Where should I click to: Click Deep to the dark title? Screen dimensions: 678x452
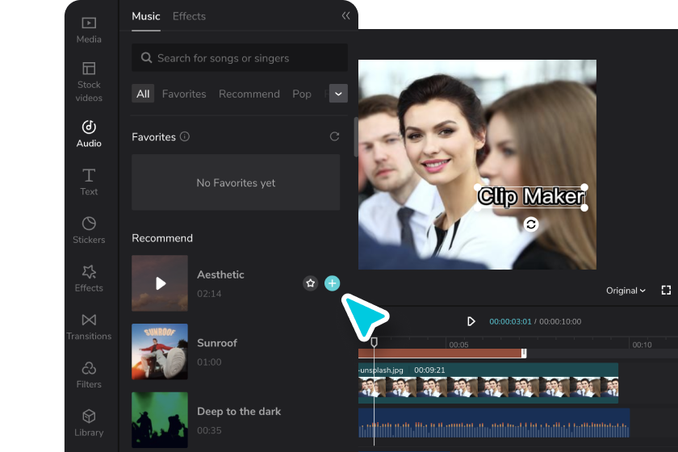tap(239, 412)
